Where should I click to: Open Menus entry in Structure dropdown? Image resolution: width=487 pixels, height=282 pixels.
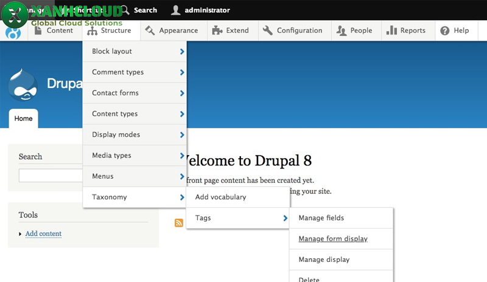(x=135, y=176)
